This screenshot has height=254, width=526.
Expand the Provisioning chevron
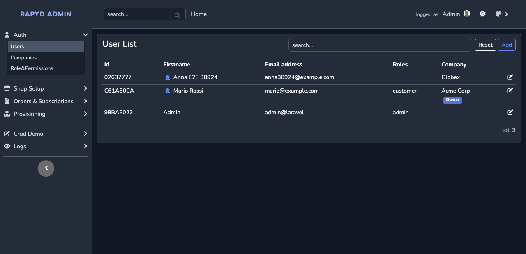coord(85,114)
